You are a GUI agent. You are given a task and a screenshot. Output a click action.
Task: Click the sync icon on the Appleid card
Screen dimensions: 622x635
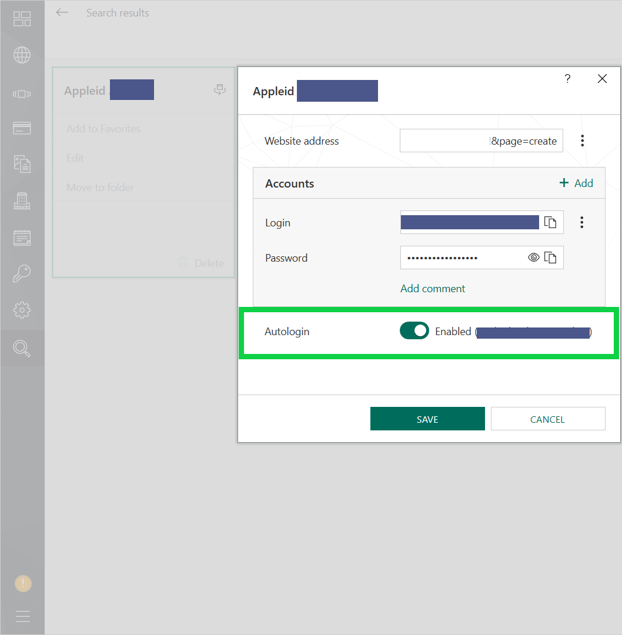pyautogui.click(x=220, y=89)
